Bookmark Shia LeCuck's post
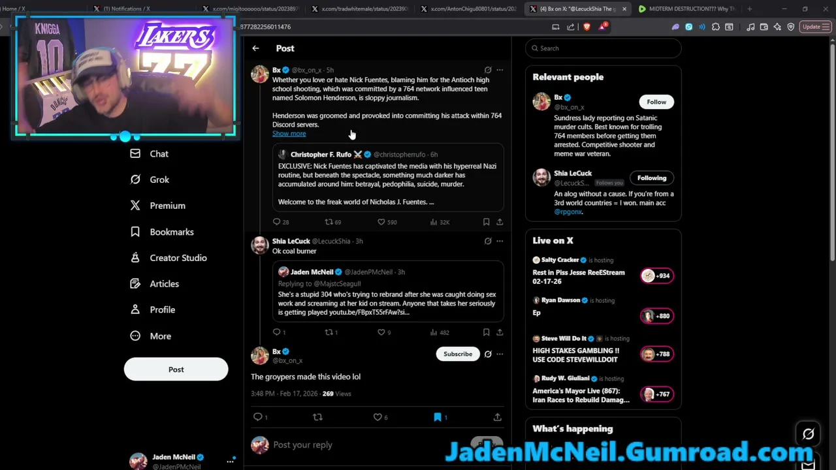Screen dimensions: 836x470 tap(486, 332)
